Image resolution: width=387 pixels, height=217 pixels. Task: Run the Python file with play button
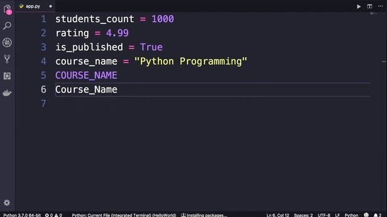click(359, 7)
